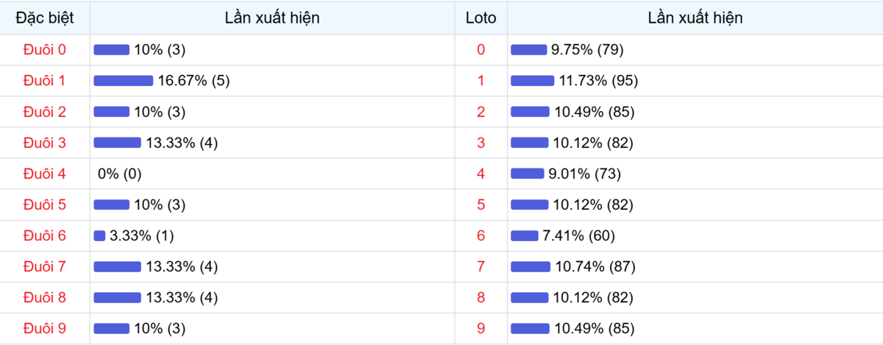Click Loto number 7
The width and height of the screenshot is (883, 345).
(x=481, y=266)
